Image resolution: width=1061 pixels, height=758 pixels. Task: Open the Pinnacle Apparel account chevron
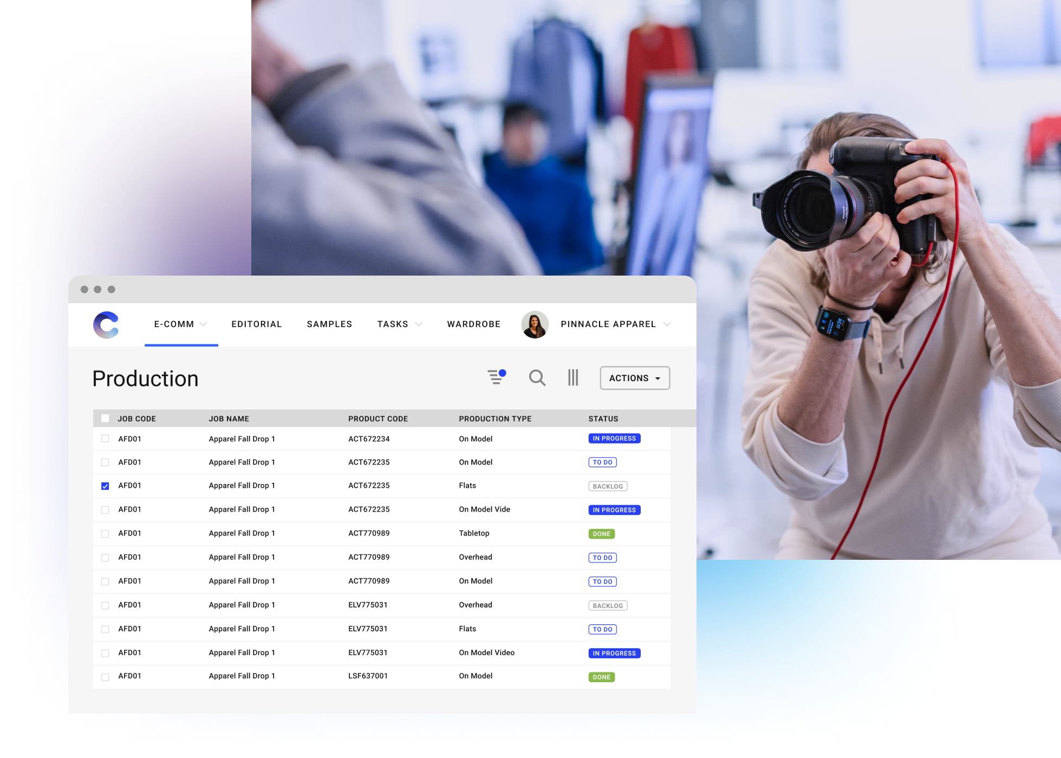667,324
